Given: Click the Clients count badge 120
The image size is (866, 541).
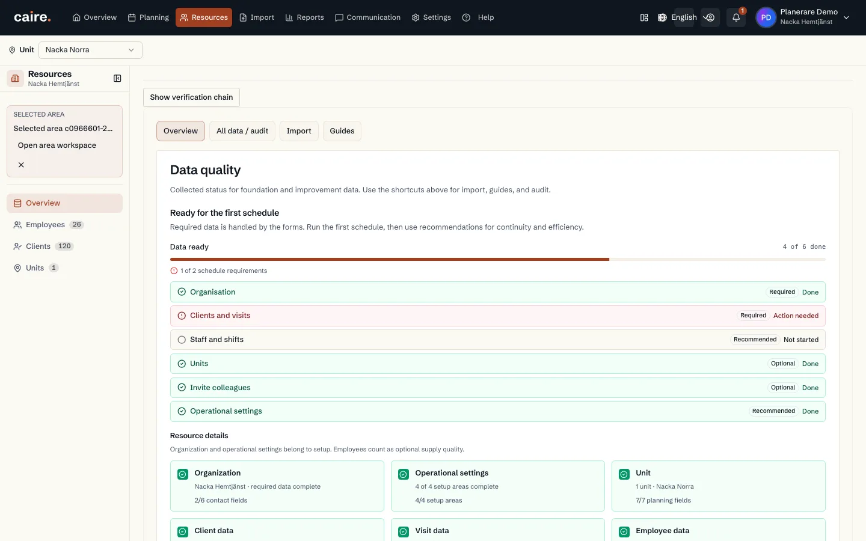Looking at the screenshot, I should coord(64,246).
